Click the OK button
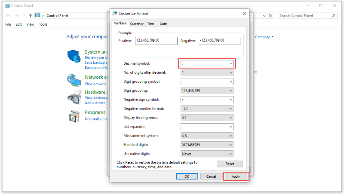344x194 pixels. [x=187, y=176]
